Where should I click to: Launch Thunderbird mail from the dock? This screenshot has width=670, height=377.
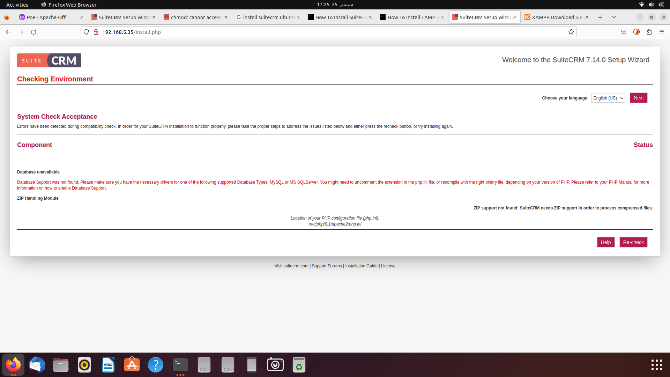coord(37,365)
